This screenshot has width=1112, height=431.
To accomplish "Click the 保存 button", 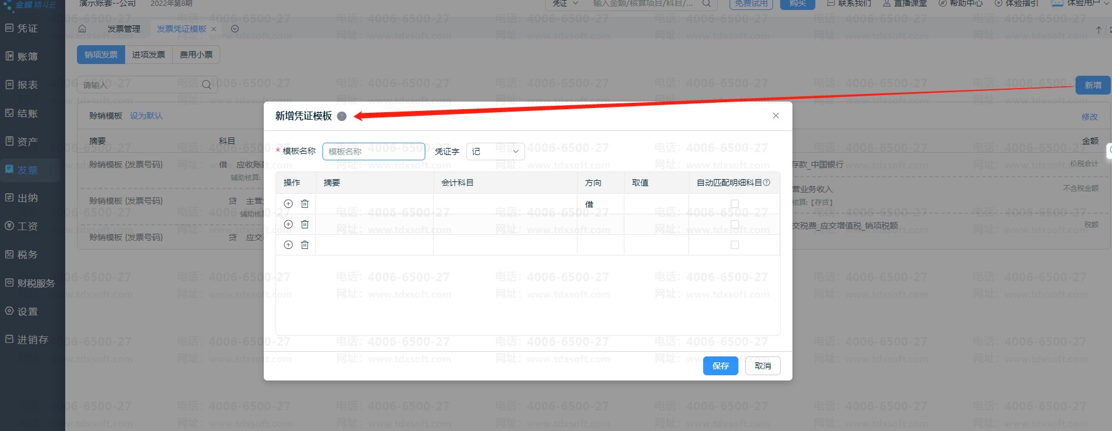I will click(720, 366).
